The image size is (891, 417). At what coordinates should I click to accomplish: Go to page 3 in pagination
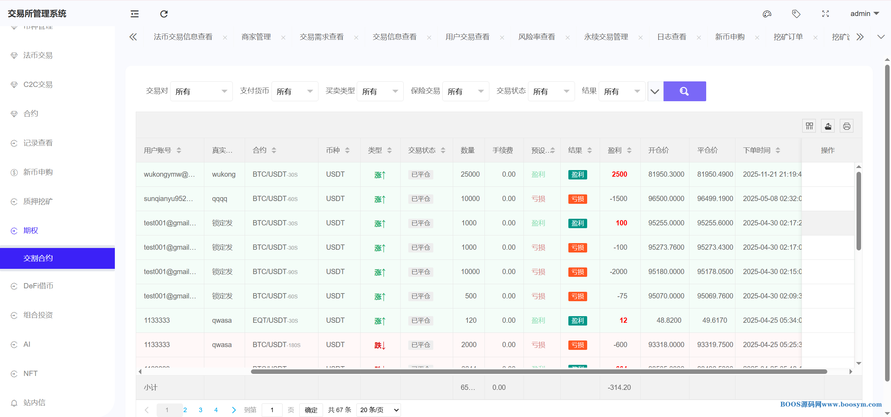tap(200, 410)
